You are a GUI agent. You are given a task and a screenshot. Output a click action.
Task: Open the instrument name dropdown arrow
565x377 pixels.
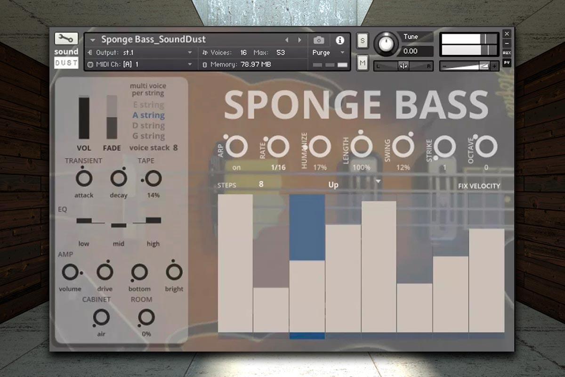93,40
